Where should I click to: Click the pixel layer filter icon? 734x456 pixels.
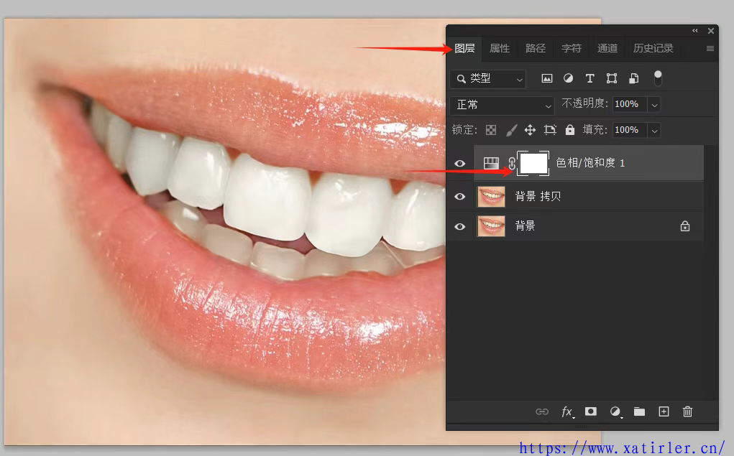point(547,78)
